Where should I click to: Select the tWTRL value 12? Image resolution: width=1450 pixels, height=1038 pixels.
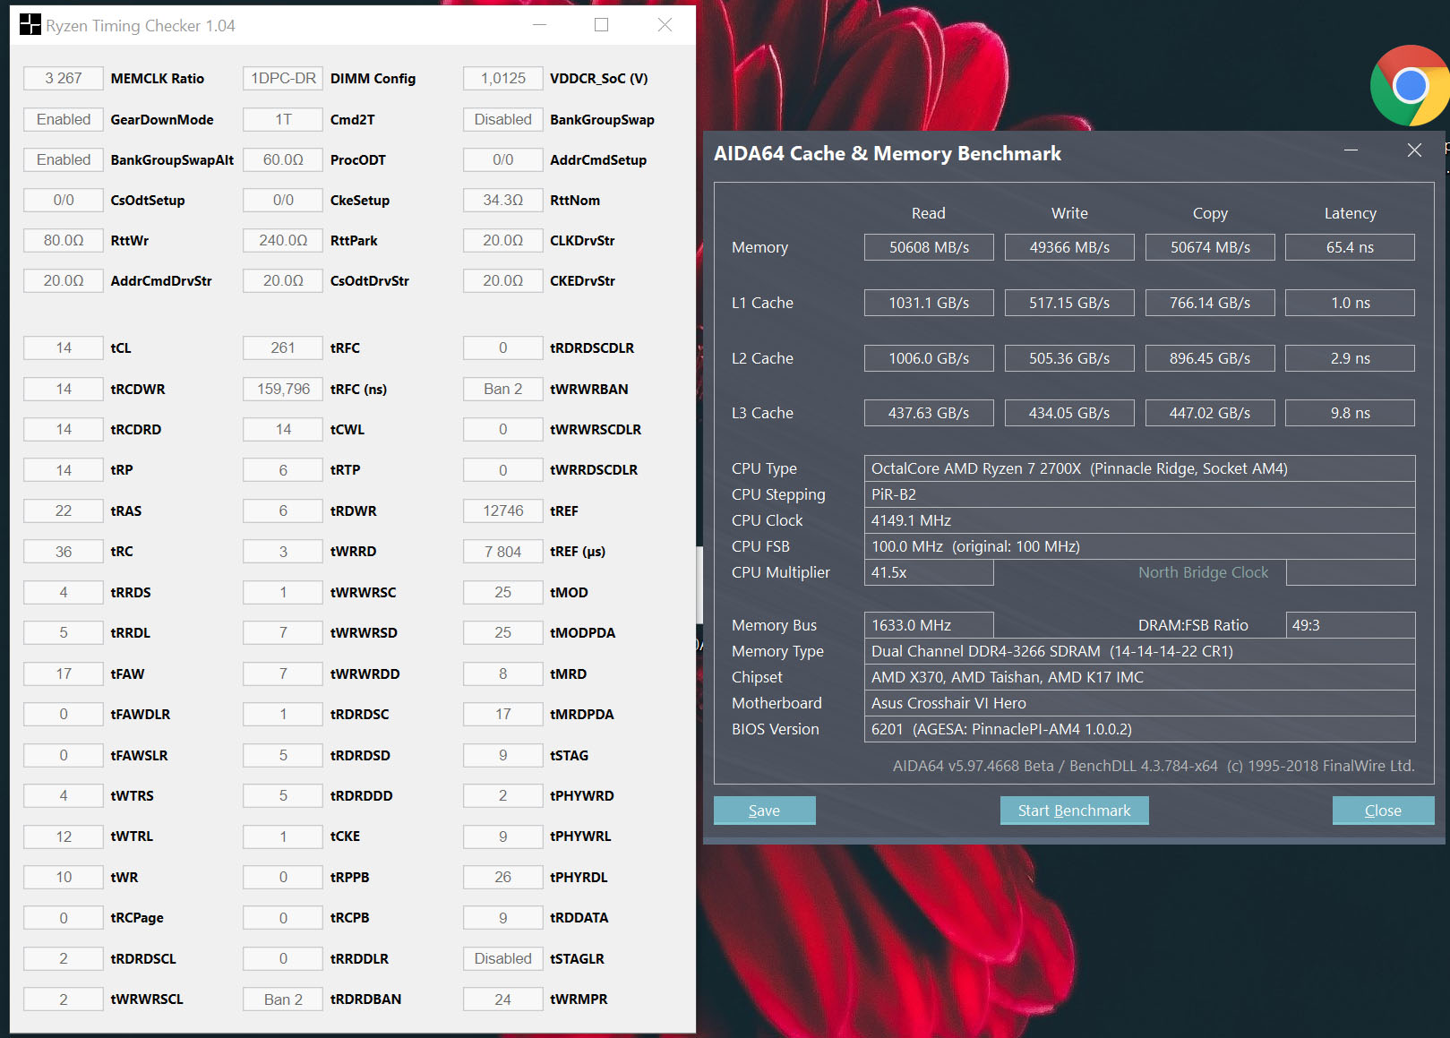[x=64, y=836]
